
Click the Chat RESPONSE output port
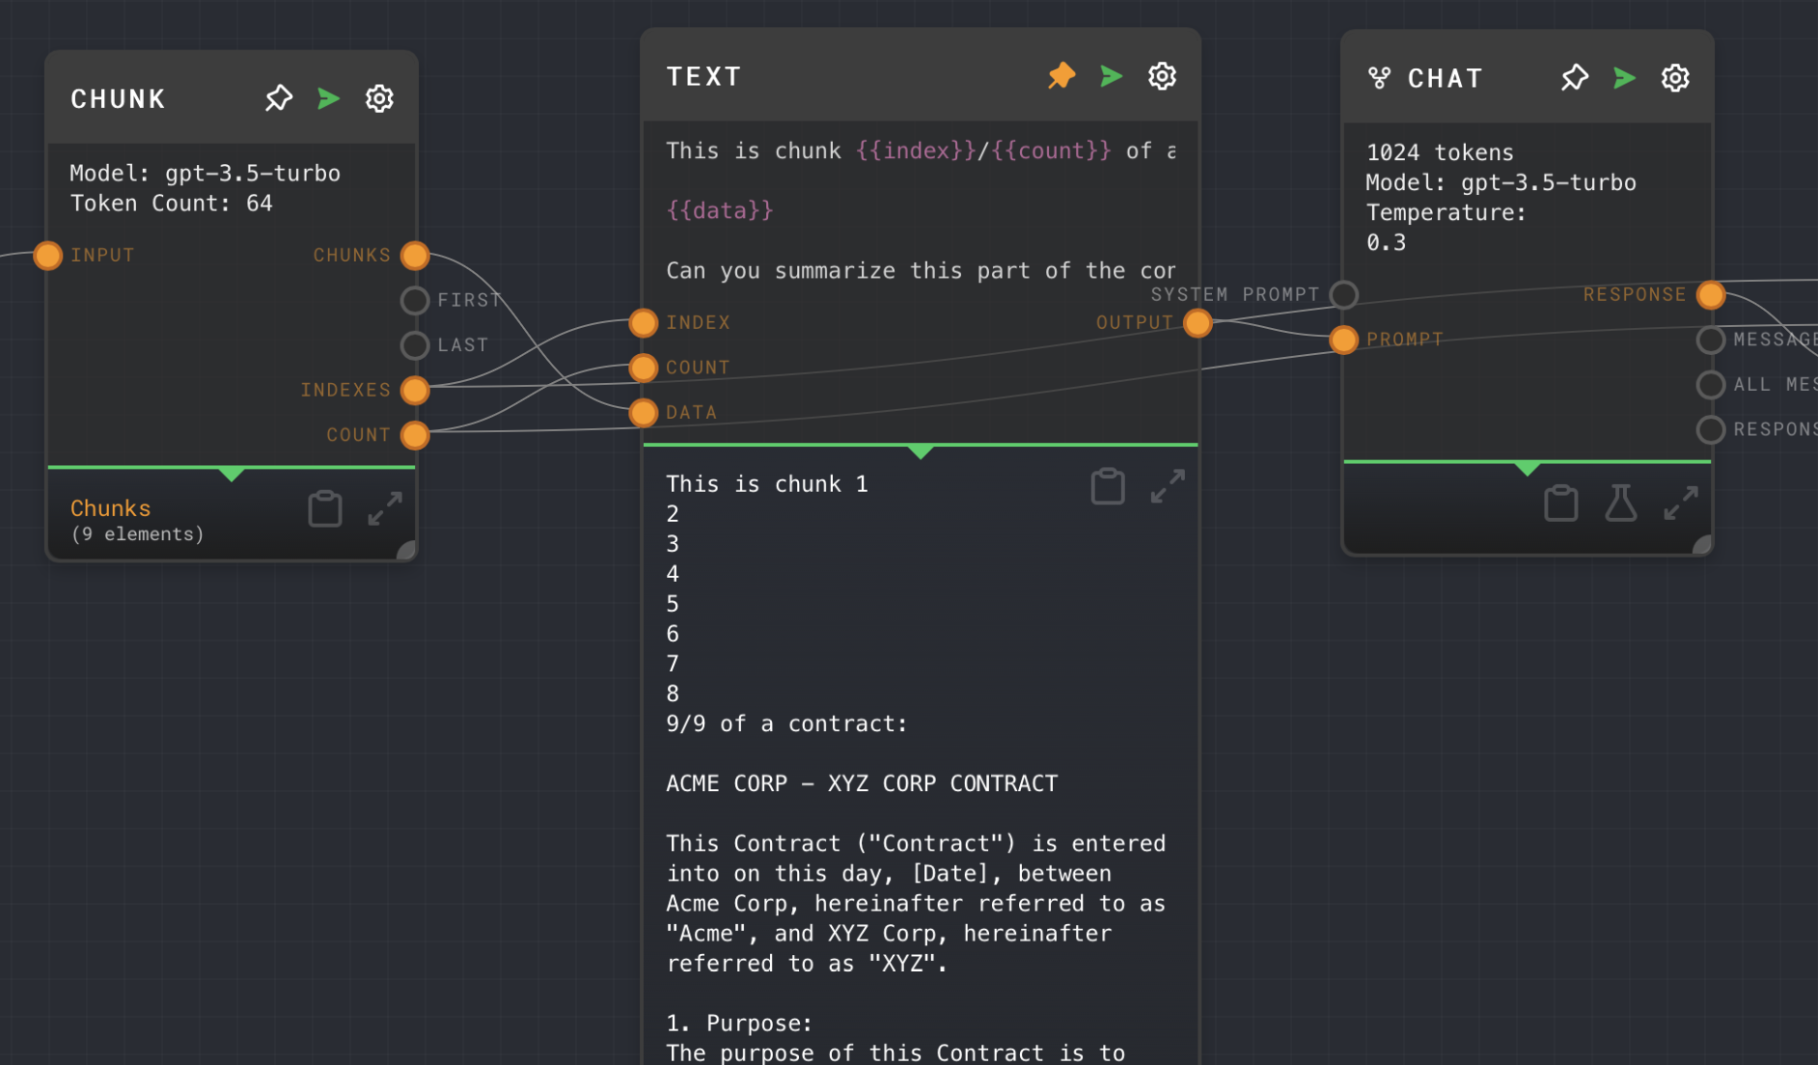tap(1711, 294)
